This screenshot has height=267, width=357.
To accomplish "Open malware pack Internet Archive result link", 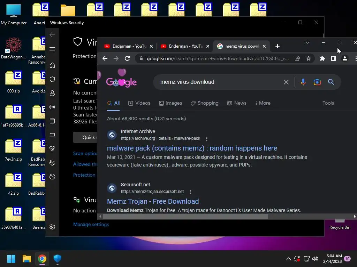I will (x=192, y=148).
